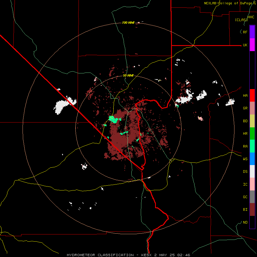Click the HA red legend swatch
The height and width of the screenshot is (257, 257).
tap(252, 95)
